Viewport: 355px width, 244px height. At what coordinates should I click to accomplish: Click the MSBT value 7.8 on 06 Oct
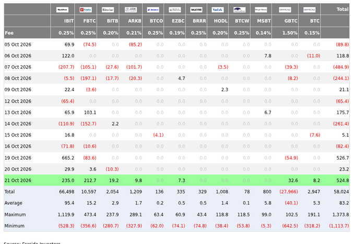pos(268,56)
